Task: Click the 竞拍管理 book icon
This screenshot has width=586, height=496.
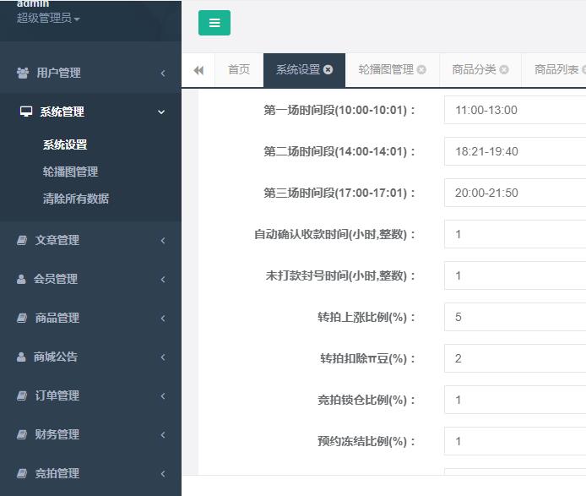Action: (22, 474)
